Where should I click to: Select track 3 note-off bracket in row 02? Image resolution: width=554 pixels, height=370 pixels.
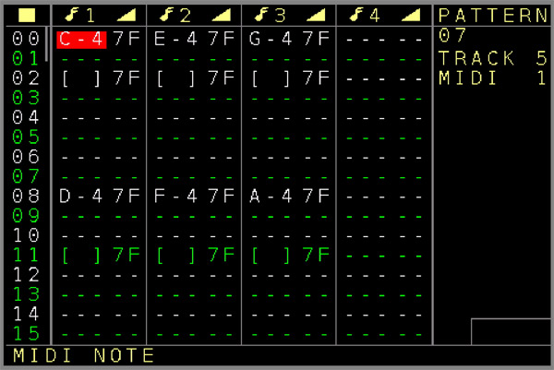point(271,78)
